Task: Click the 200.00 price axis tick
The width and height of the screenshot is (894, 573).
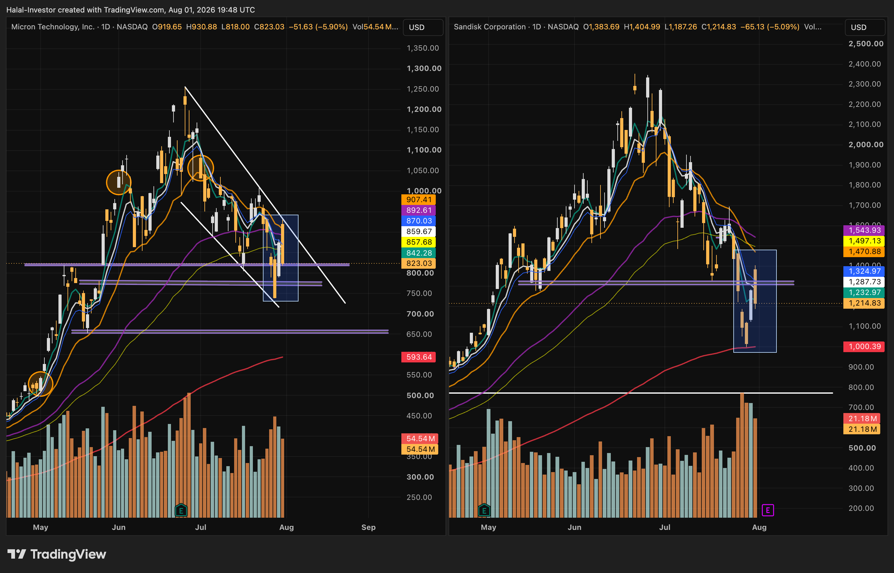Action: click(861, 508)
